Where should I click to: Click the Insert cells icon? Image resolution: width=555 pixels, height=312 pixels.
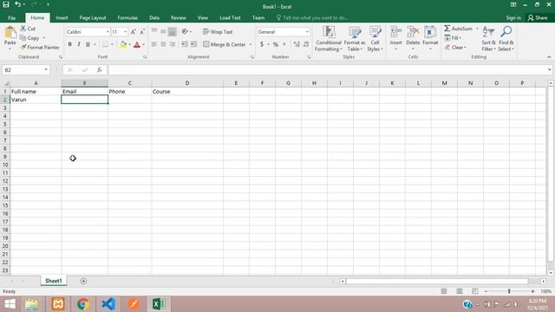coord(395,33)
